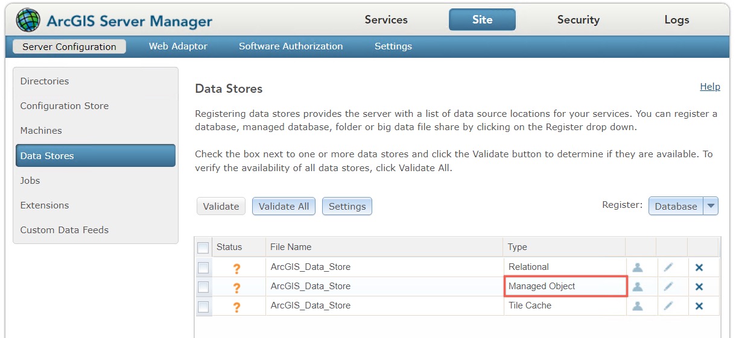Remove the Managed Object data store
Screen dimensions: 736x338
click(699, 287)
